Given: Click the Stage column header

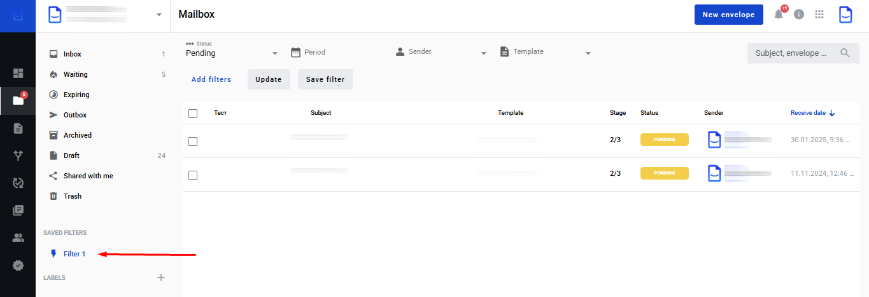Looking at the screenshot, I should point(618,113).
